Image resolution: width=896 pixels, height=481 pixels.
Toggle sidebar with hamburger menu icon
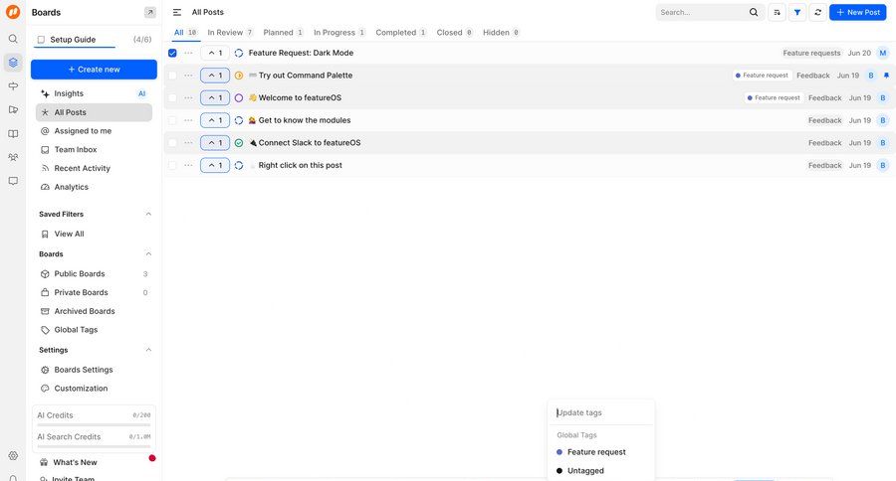(177, 12)
